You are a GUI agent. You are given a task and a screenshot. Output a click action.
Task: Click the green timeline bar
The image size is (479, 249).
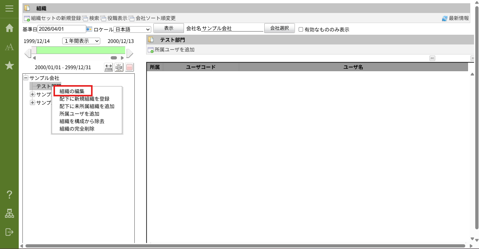pos(81,50)
